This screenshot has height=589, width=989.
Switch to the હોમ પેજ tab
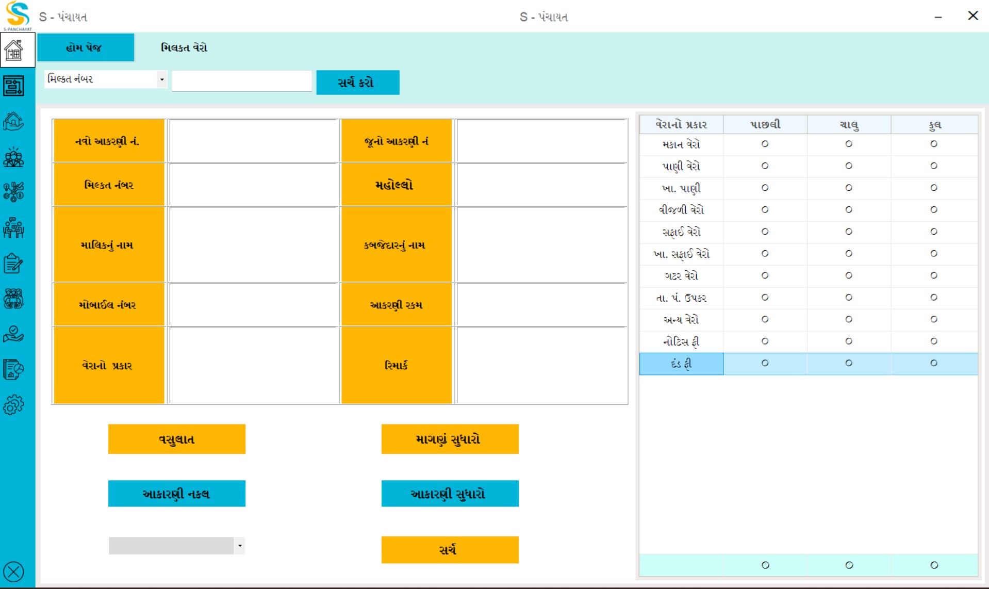coord(85,47)
